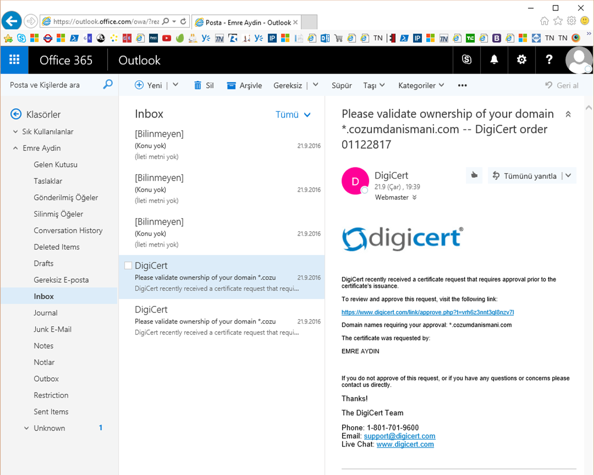Tick the checkbox on selected DigiCert mail

pos(128,265)
